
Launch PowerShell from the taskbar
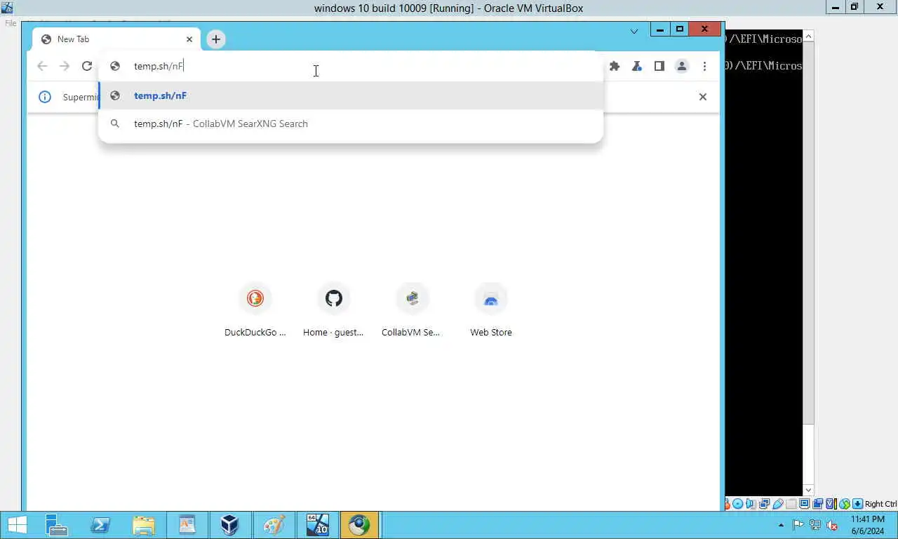[x=100, y=525]
